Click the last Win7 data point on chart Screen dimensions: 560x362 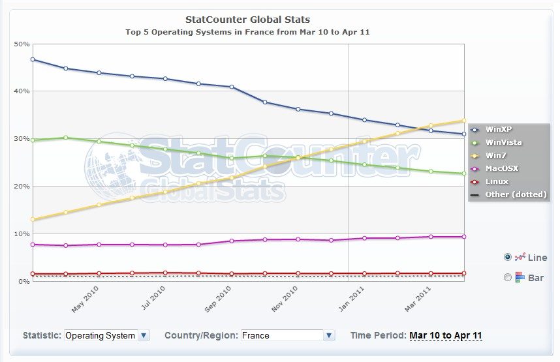[x=463, y=120]
